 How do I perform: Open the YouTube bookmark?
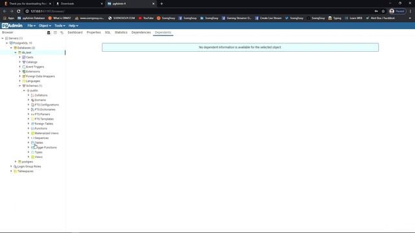pyautogui.click(x=146, y=18)
